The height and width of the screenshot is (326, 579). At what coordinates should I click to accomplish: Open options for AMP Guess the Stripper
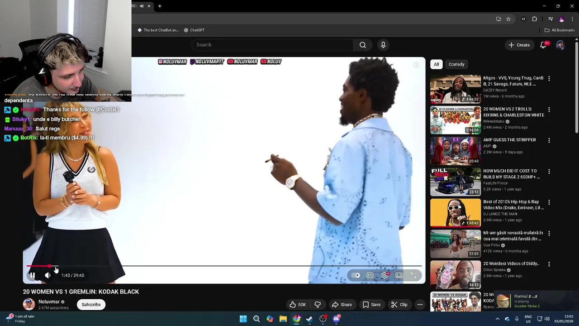pyautogui.click(x=549, y=140)
